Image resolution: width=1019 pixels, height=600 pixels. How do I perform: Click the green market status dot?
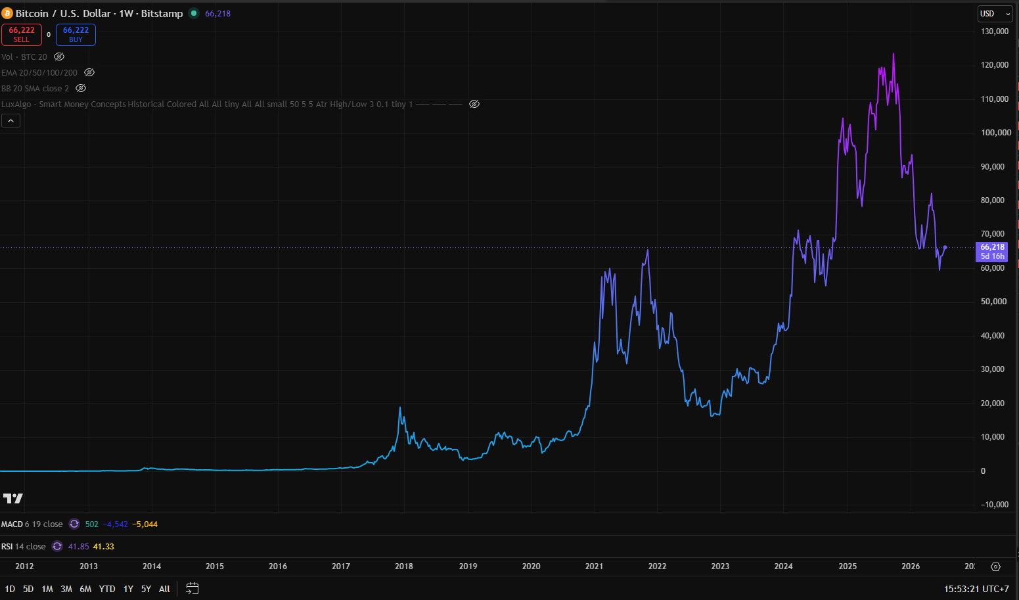pos(194,13)
